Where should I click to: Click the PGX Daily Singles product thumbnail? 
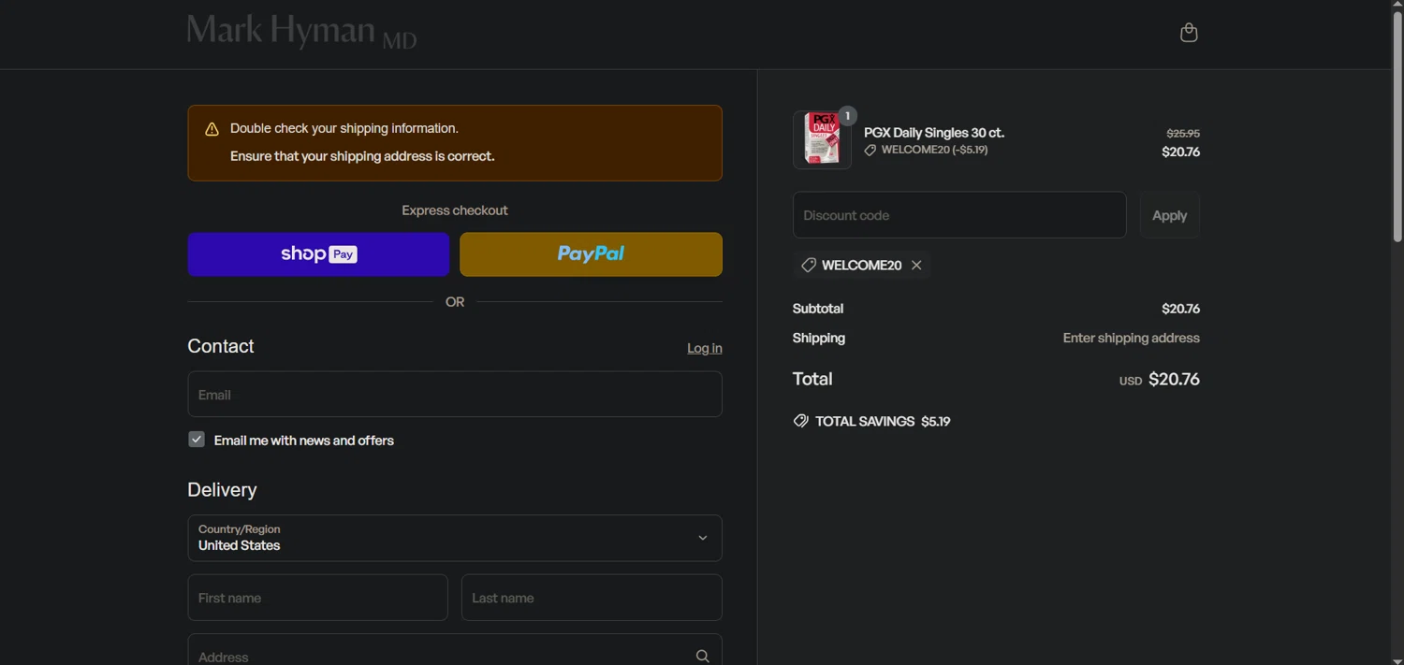tap(822, 140)
